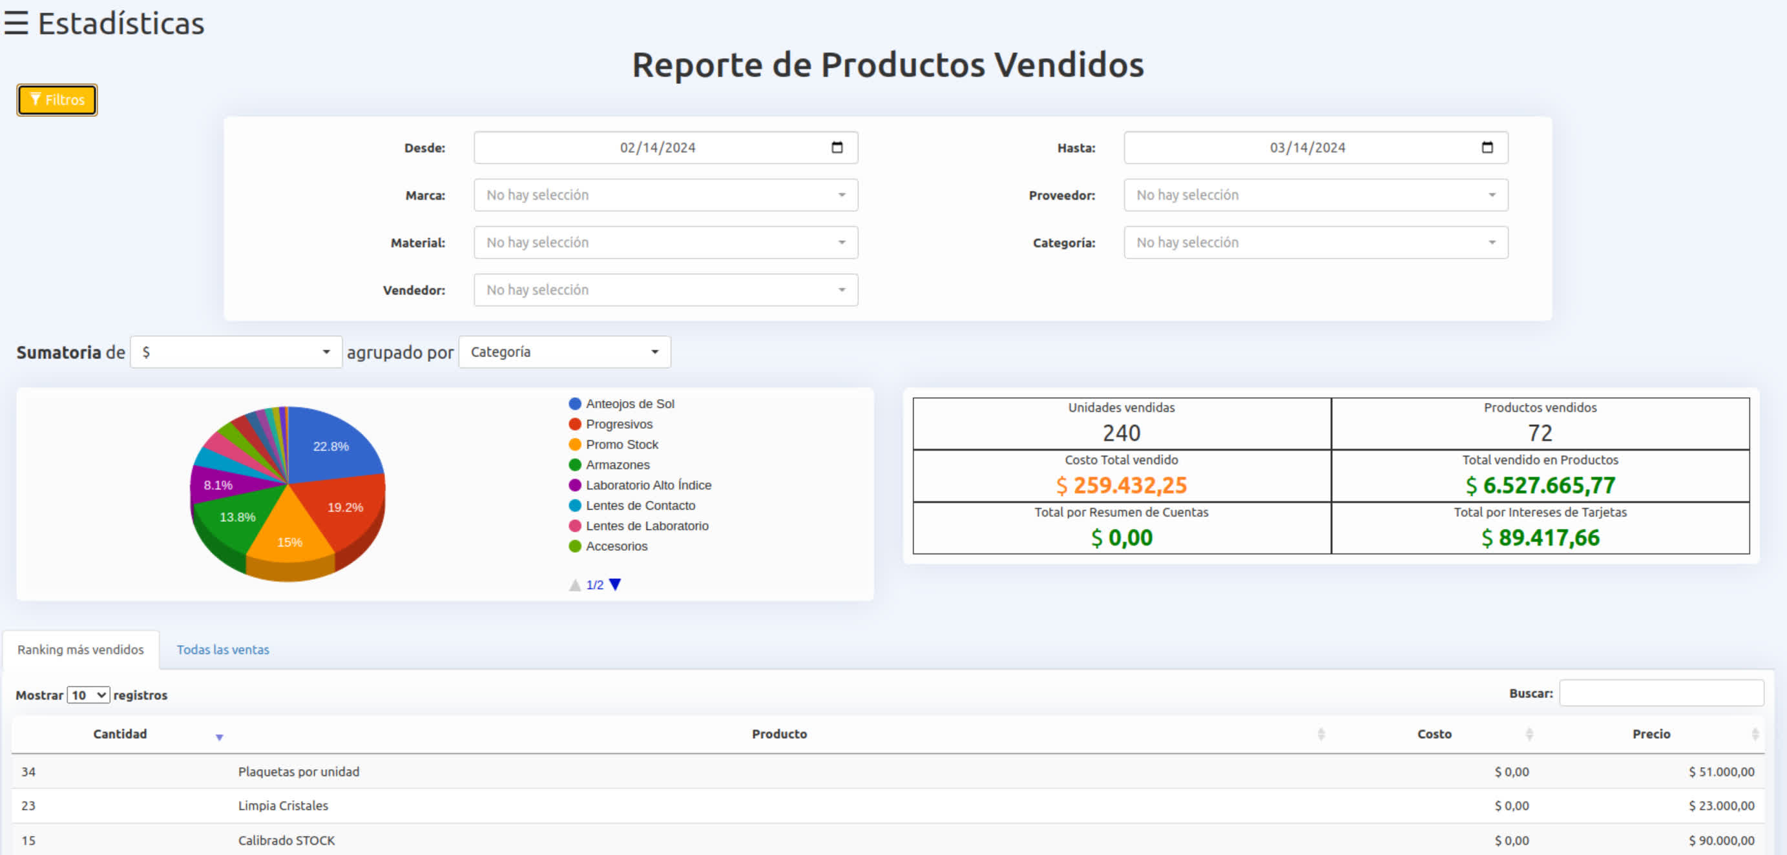Click the Hasta date field
Viewport: 1787px width, 855px height.
[x=1315, y=148]
